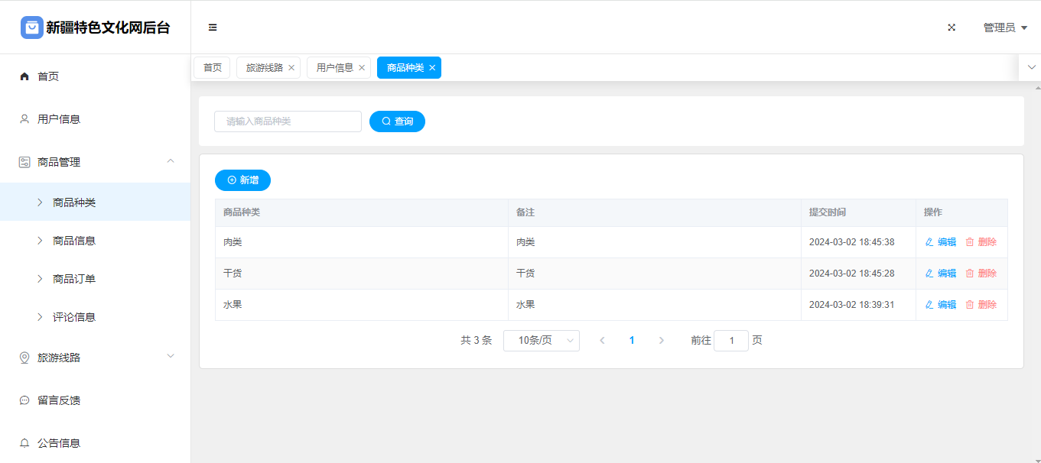This screenshot has height=463, width=1041.
Task: Open 用户信息 in the sidebar
Action: point(95,119)
